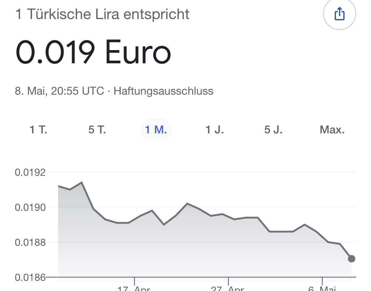The height and width of the screenshot is (291, 371).
Task: Click the 0.0188 axis label
Action: [x=30, y=242]
